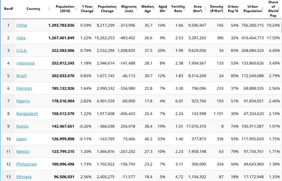Sort table by Rank column arrow
282x181 pixels.
point(13,8)
